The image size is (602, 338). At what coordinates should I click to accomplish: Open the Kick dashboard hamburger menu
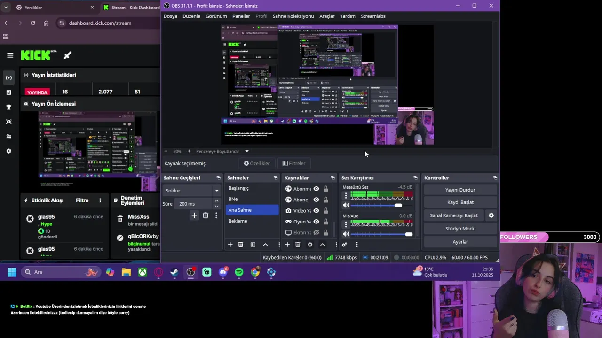(x=10, y=55)
